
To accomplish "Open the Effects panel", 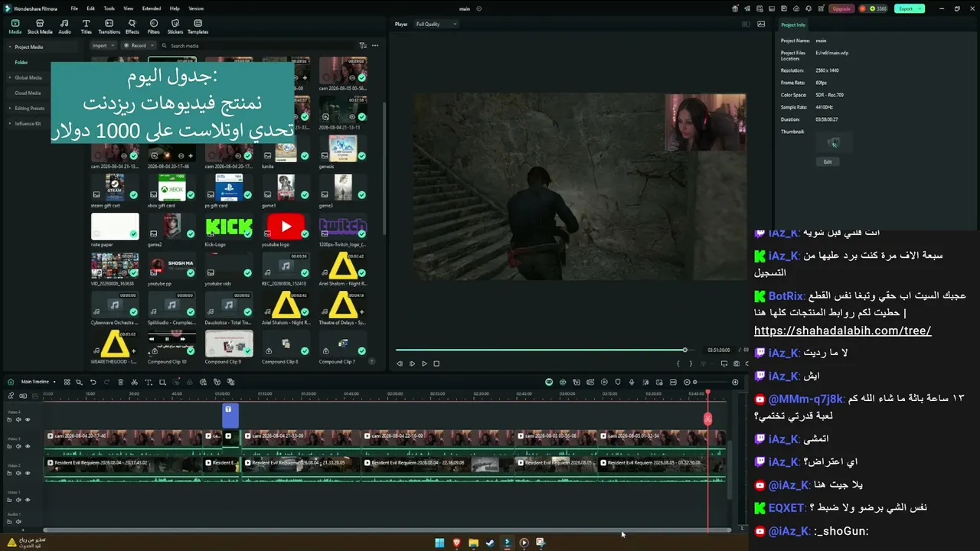I will (132, 27).
